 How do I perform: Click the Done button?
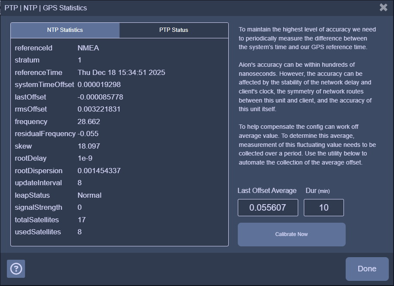(367, 269)
